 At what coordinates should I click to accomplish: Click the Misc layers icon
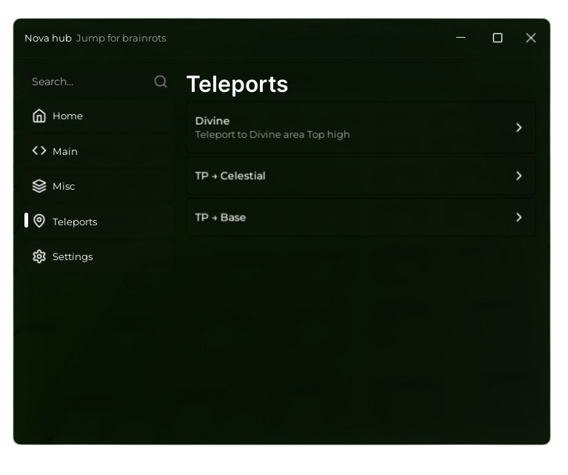pos(39,186)
